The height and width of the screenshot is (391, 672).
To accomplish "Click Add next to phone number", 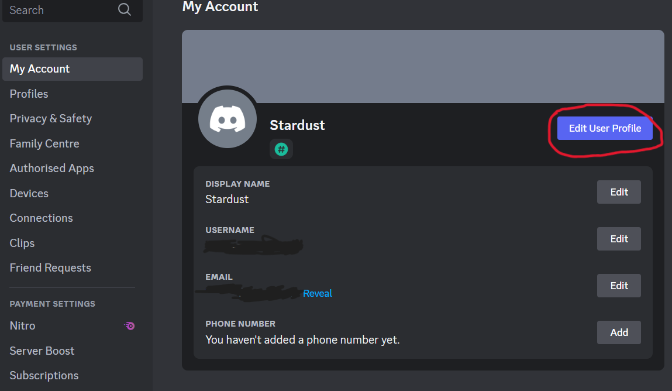I will pyautogui.click(x=618, y=332).
